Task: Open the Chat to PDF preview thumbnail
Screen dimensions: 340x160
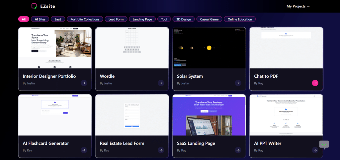Action: click(x=286, y=48)
